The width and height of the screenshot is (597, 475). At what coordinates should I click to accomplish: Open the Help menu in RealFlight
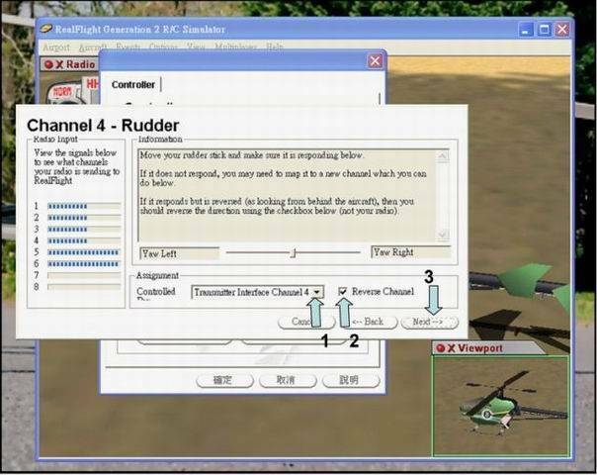[x=274, y=47]
